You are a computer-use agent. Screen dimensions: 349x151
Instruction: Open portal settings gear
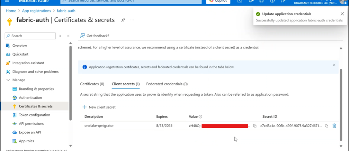click(261, 1)
